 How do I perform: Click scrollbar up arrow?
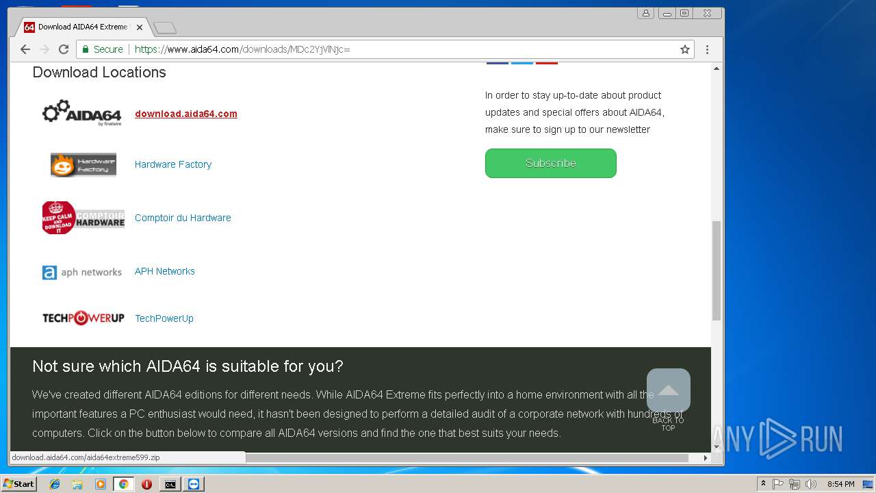pos(717,68)
